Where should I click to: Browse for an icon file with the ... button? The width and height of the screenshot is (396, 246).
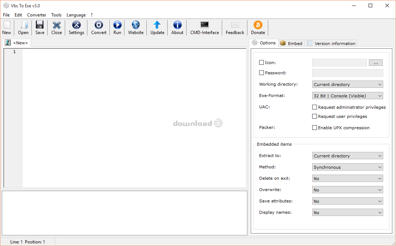pos(376,62)
